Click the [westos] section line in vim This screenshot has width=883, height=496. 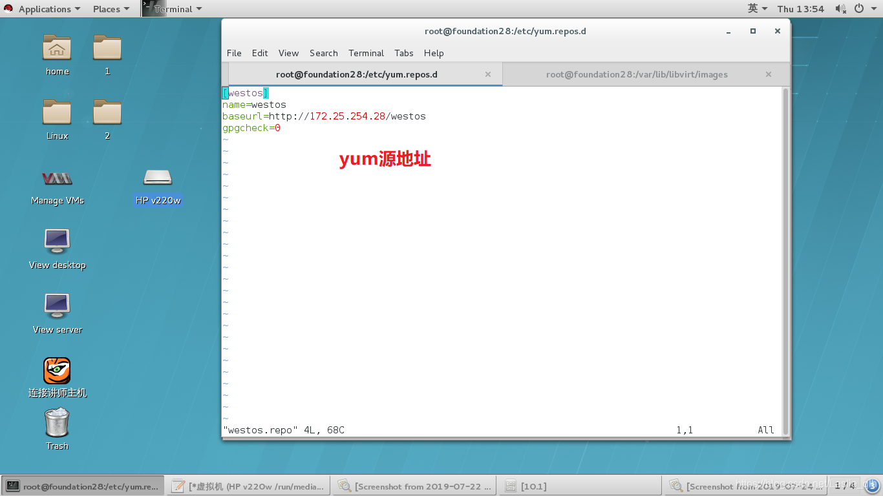tap(246, 93)
